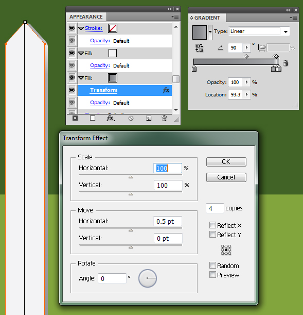Open the gradient Opacity value arrow

click(x=247, y=82)
